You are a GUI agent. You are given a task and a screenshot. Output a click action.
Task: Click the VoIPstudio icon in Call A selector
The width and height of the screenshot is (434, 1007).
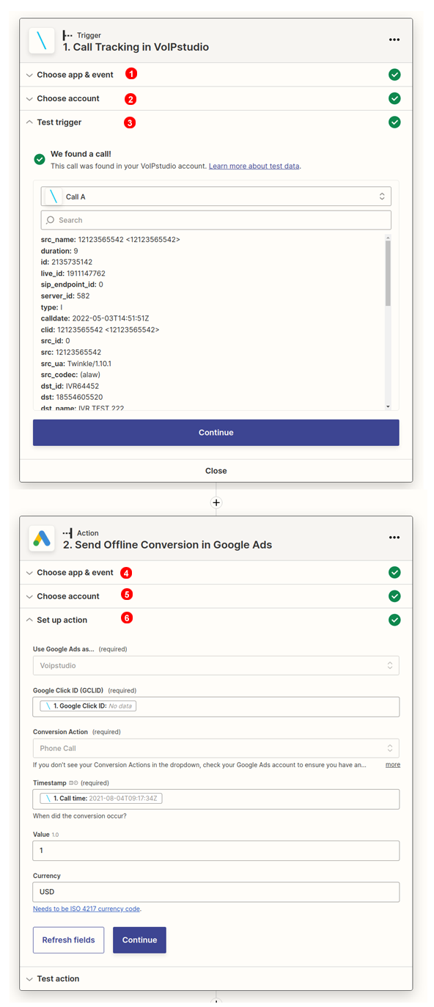[54, 197]
